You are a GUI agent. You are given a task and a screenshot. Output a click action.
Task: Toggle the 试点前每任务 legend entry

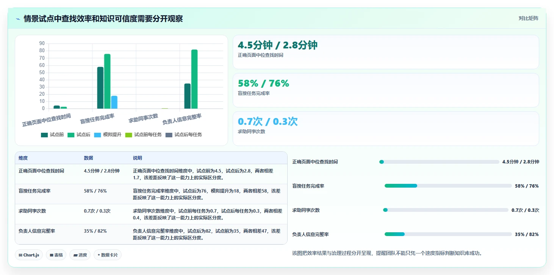click(x=143, y=135)
